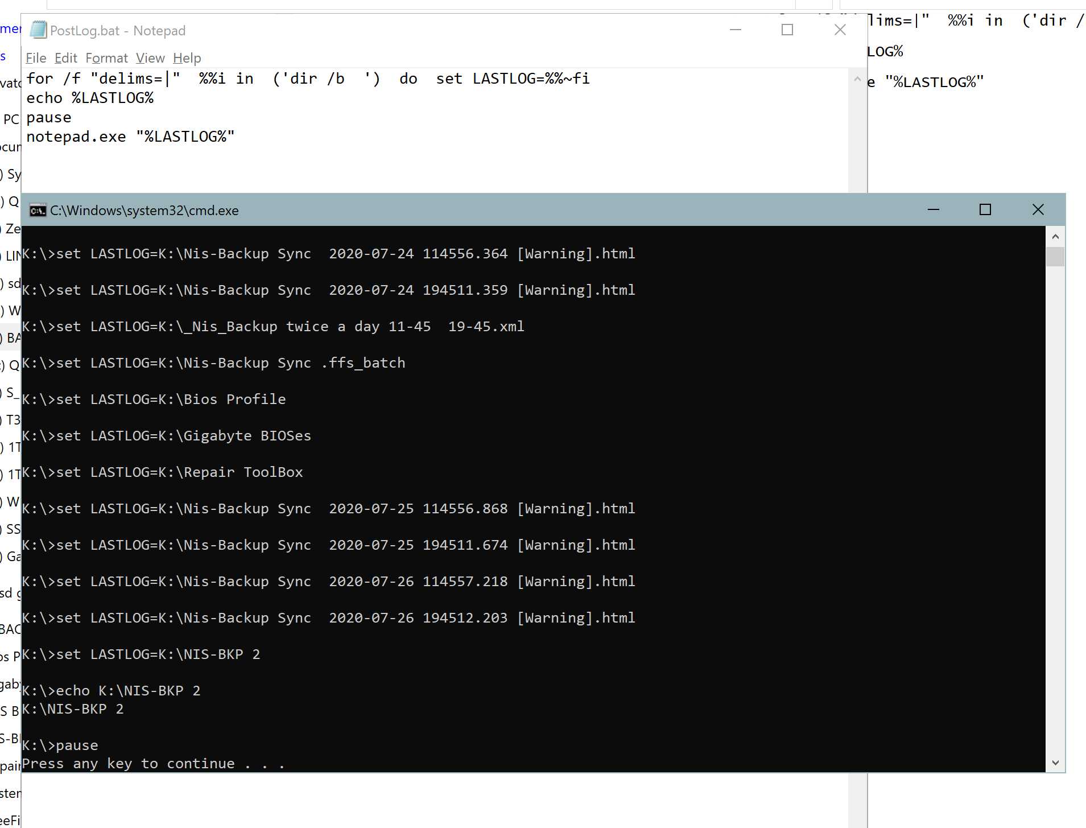
Task: Click the 'notepad.exe "%LASTLOG%"' line in Notepad
Action: tap(130, 137)
